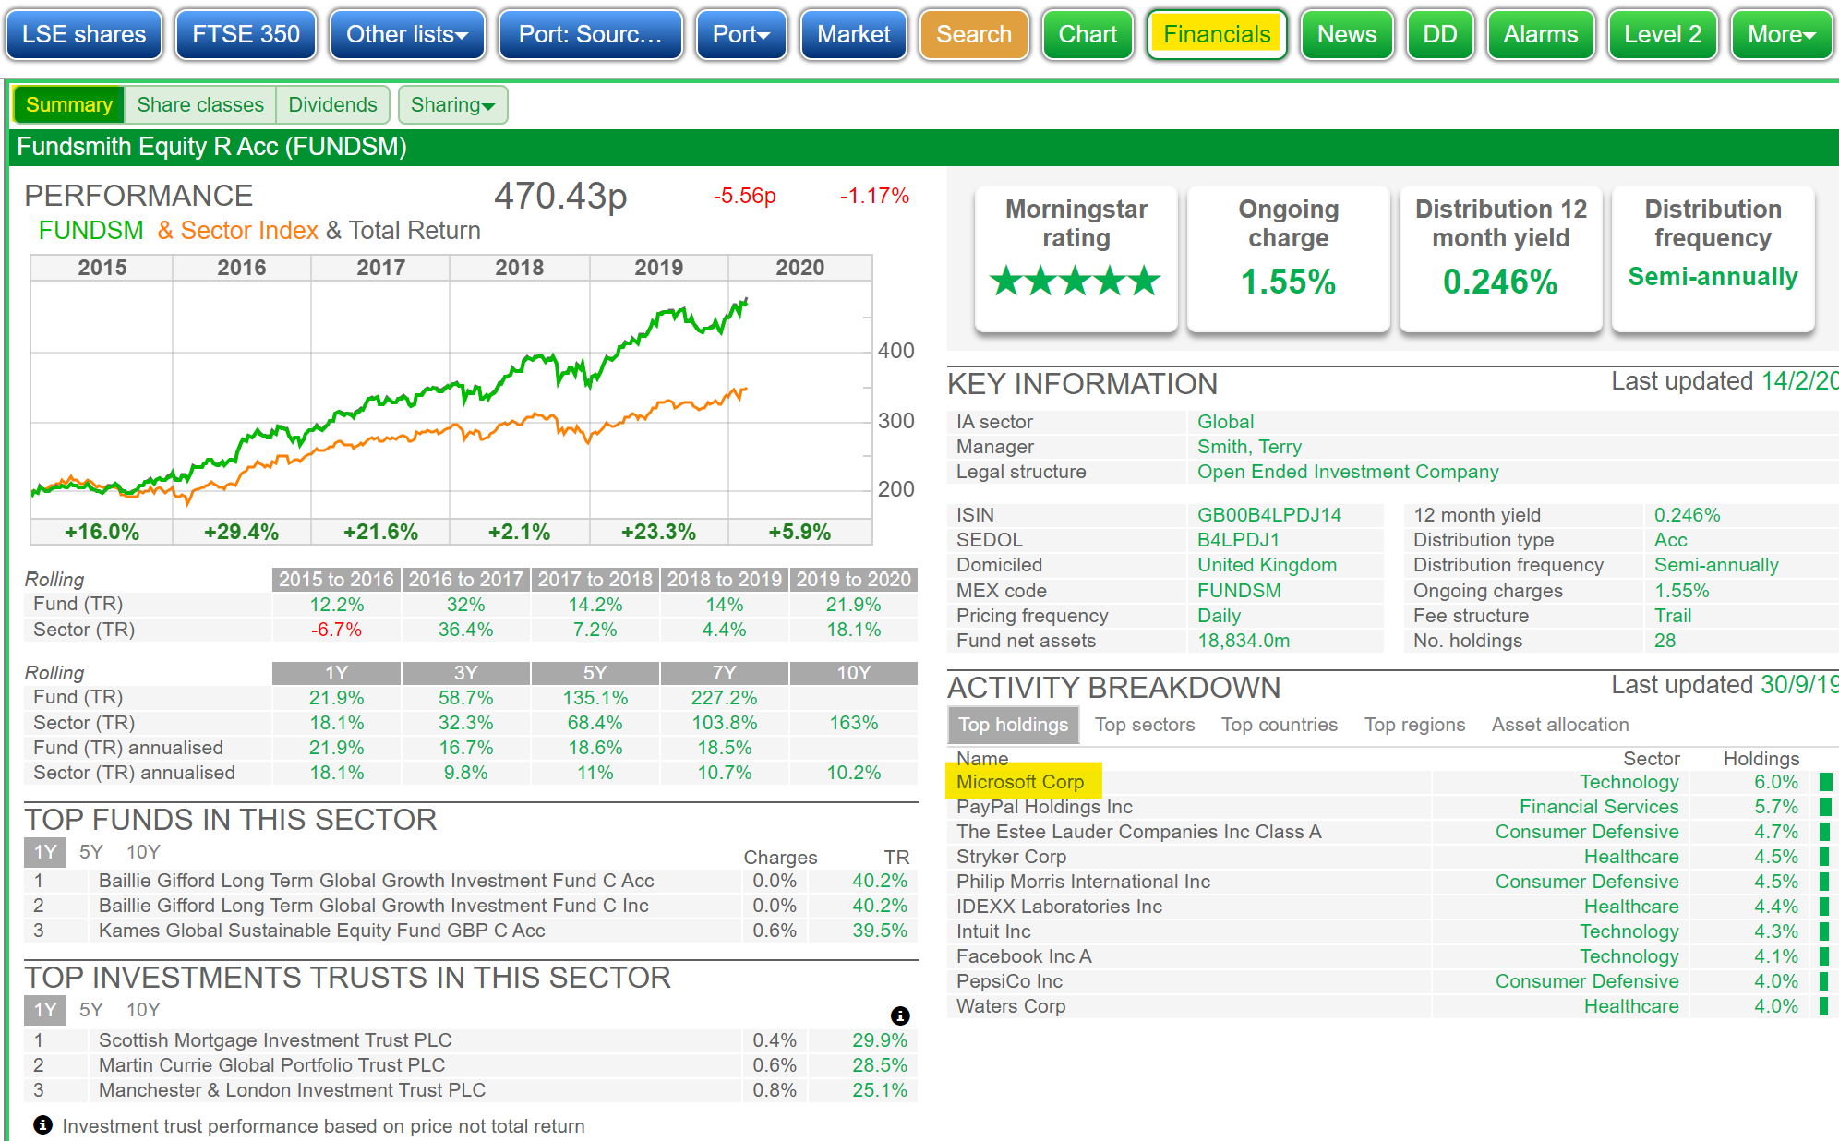This screenshot has height=1141, width=1839.
Task: Open Martin Currie Global Portfolio Trust PLC
Action: click(x=271, y=1065)
